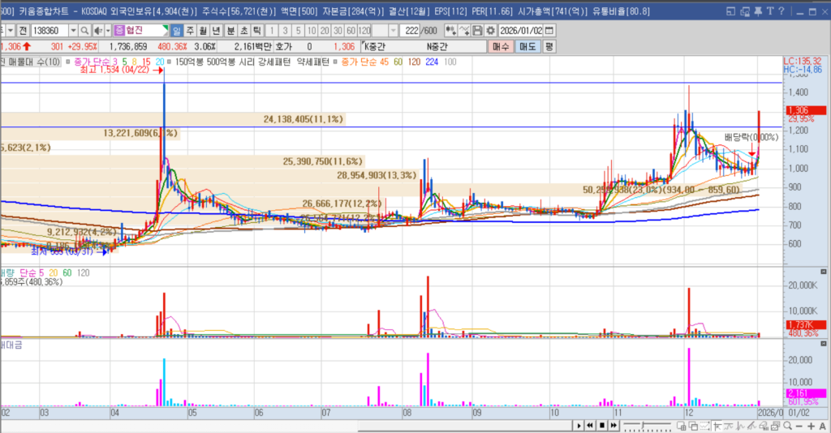Click the line chart type icon

466,30
